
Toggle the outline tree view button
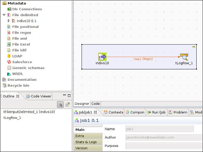point(61,104)
